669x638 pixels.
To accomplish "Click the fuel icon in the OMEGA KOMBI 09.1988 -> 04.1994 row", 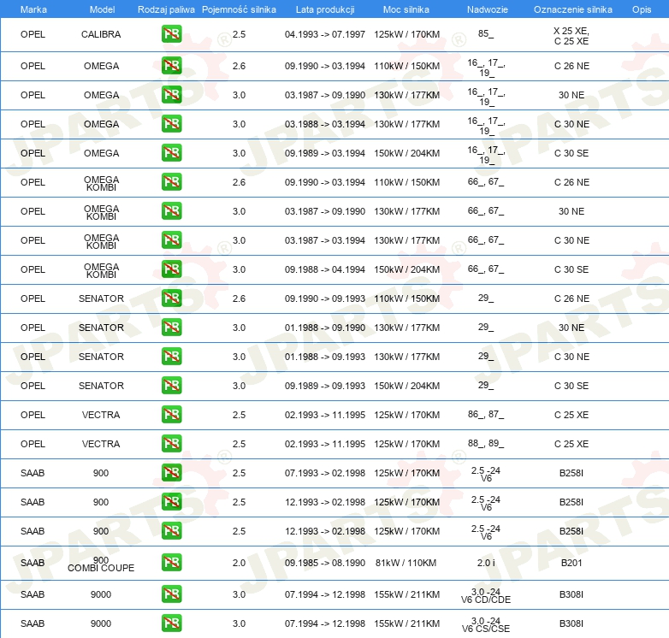I will click(171, 269).
